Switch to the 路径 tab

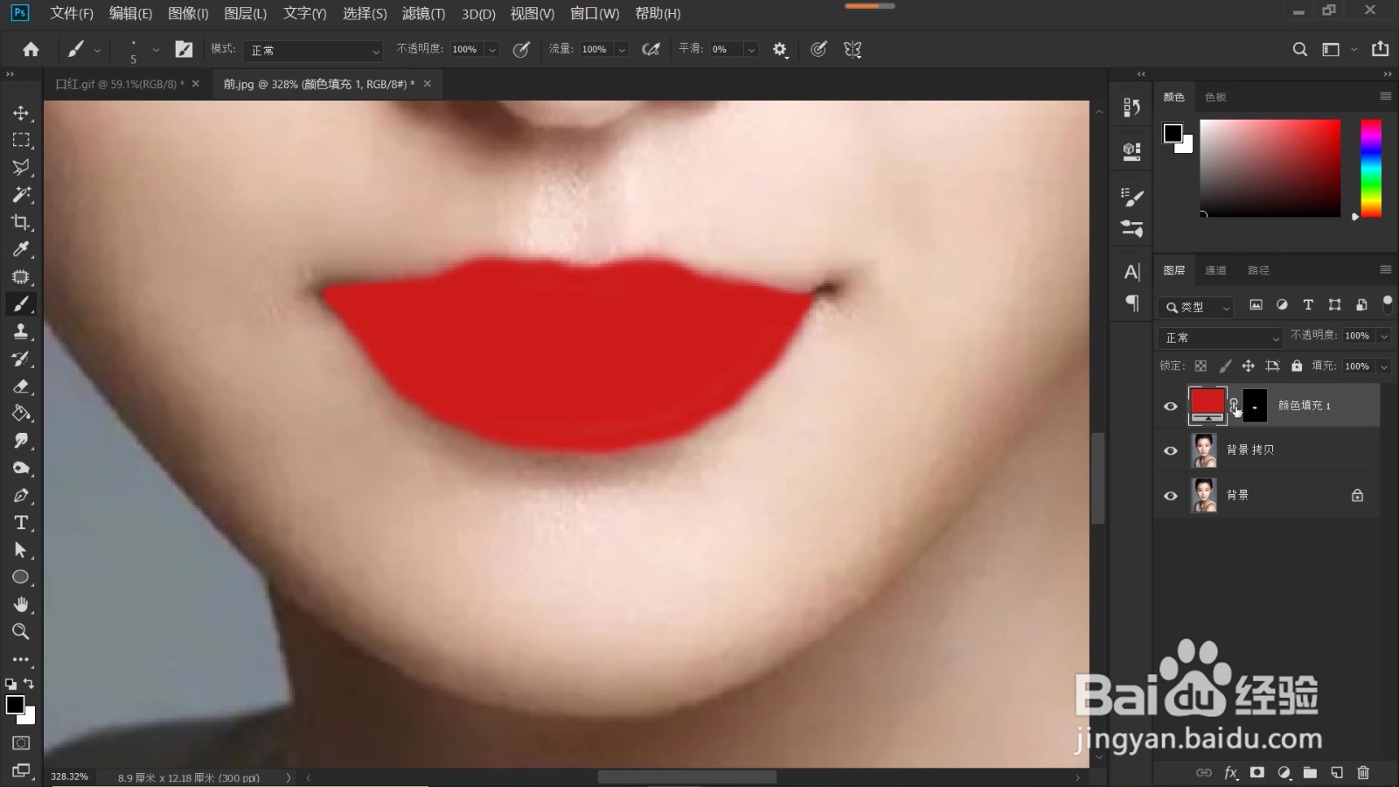(1258, 270)
